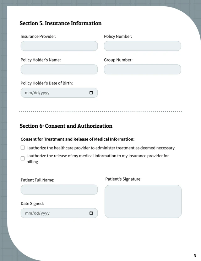Open the Date Signed calendar picker

coord(91,213)
